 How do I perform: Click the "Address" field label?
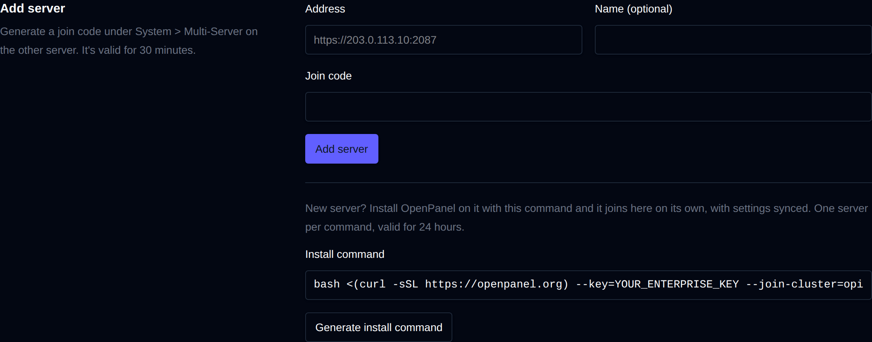point(325,9)
